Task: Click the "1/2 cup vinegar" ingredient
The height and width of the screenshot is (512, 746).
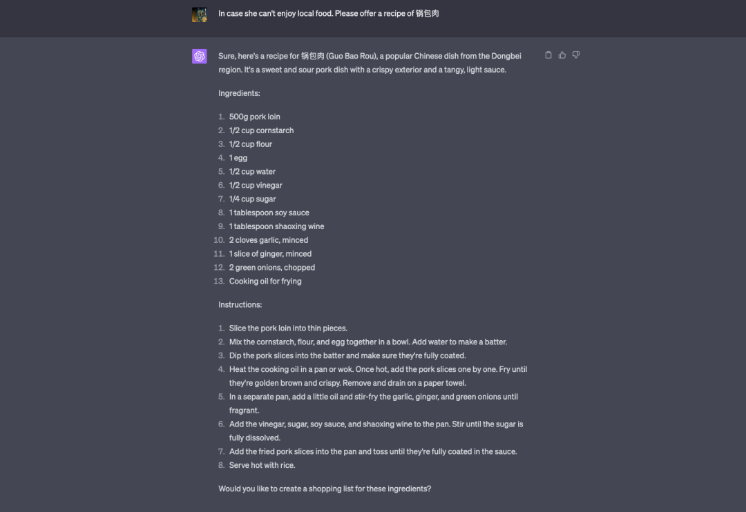Action: coord(256,185)
